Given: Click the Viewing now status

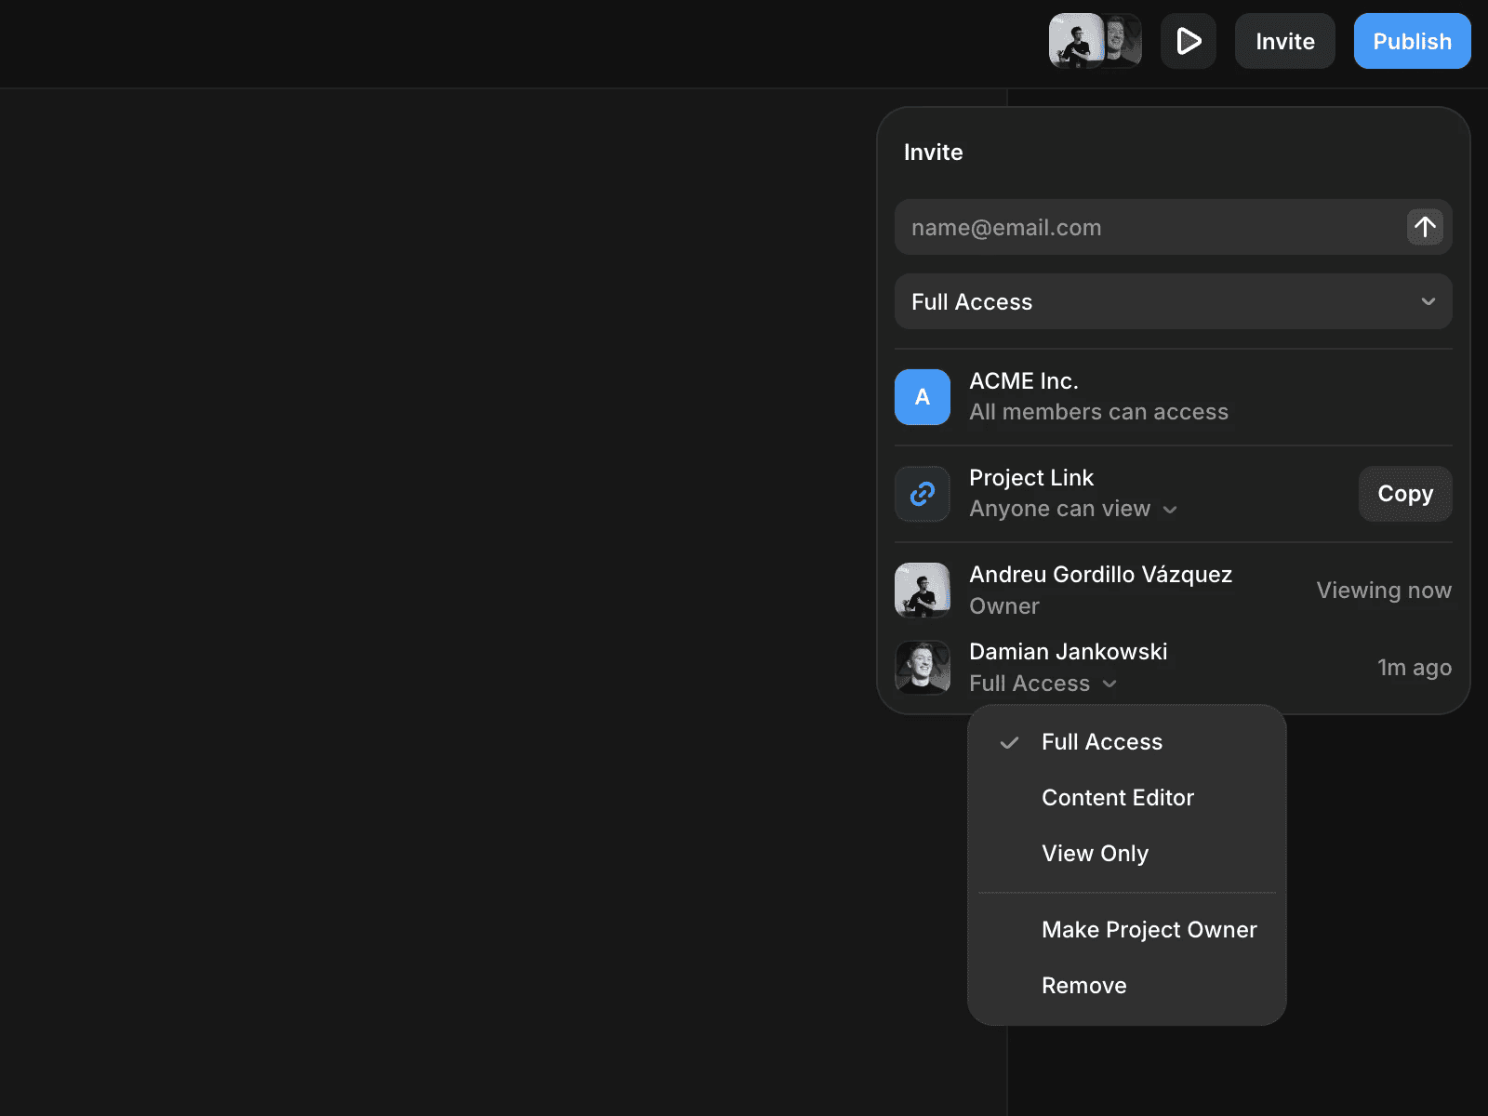Looking at the screenshot, I should (1384, 591).
